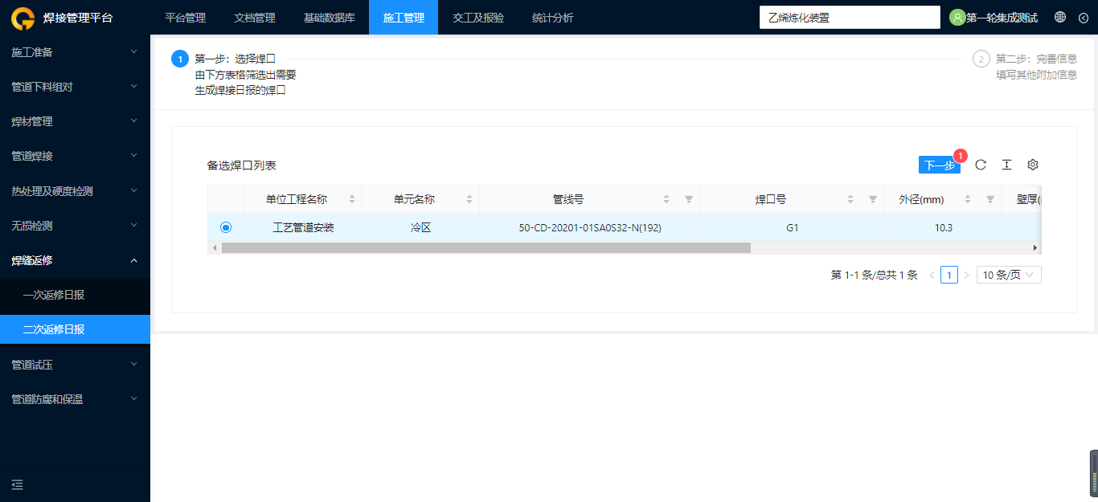
Task: Sort by 单位工程名称 column
Action: coord(352,199)
